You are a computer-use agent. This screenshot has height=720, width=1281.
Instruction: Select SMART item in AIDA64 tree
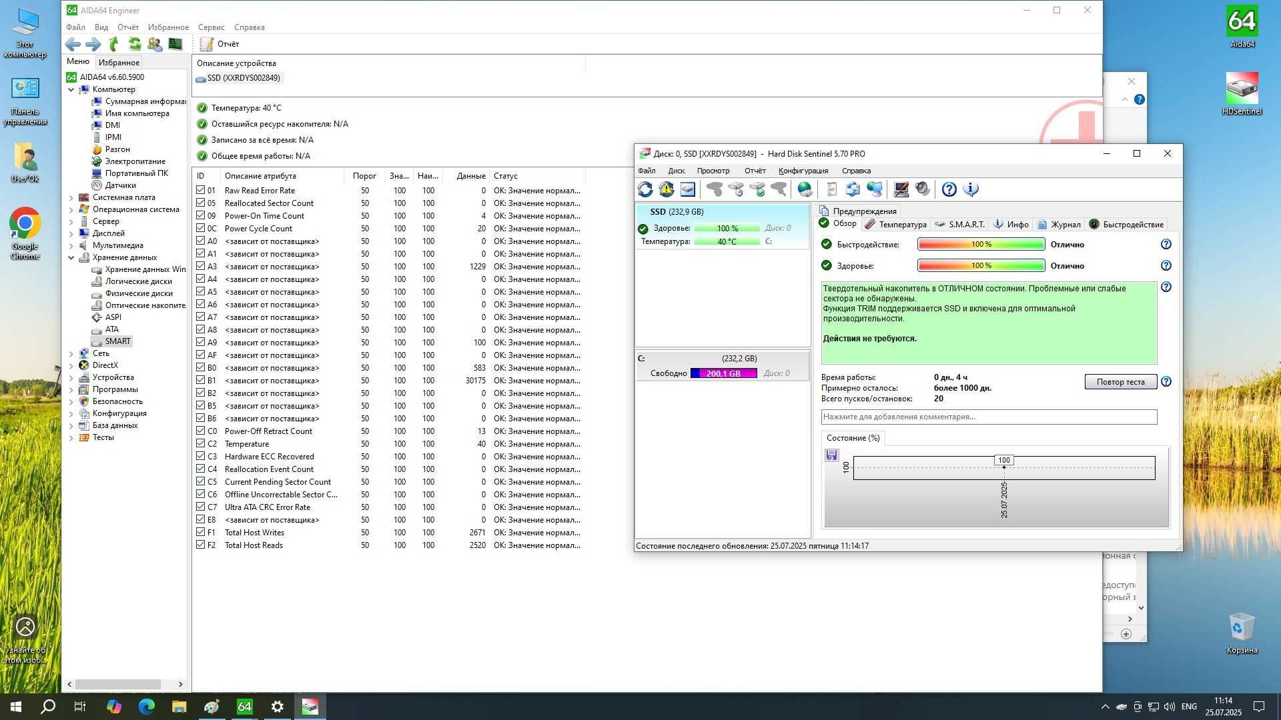click(x=117, y=341)
